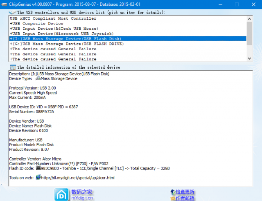Click the device list scrollbar thumb
262x201 pixels.
point(249,33)
